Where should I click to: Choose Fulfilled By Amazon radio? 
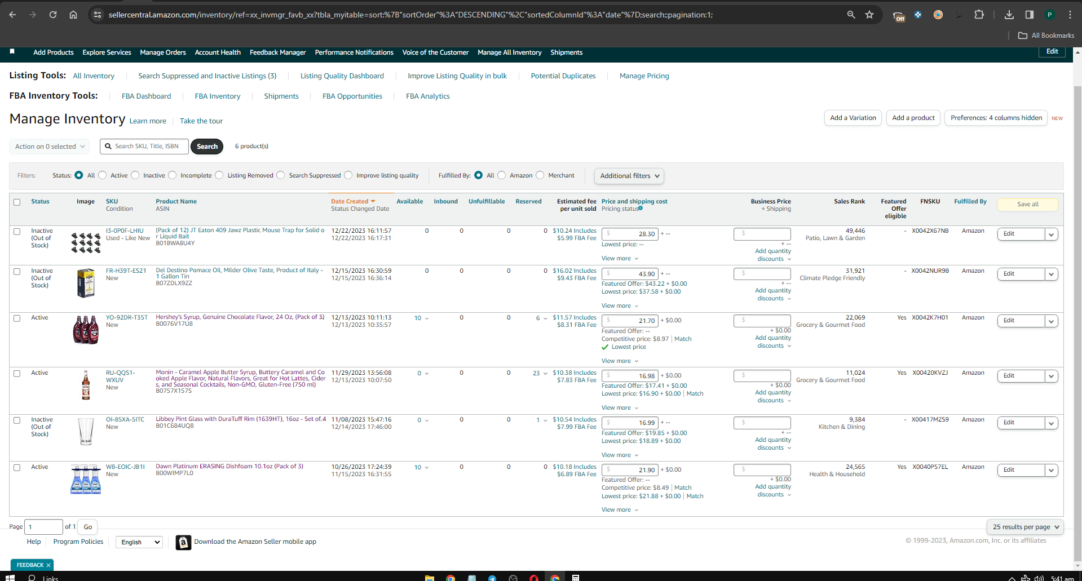pyautogui.click(x=502, y=175)
